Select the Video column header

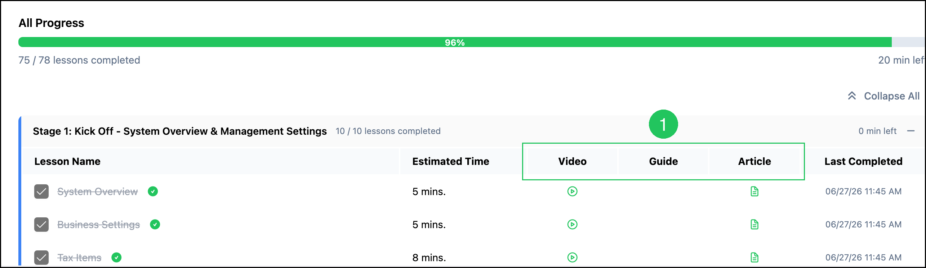pos(572,161)
